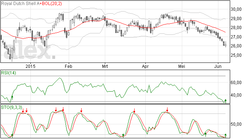Click the 2015 date label on time axis
The height and width of the screenshot is (139, 247).
(30, 66)
